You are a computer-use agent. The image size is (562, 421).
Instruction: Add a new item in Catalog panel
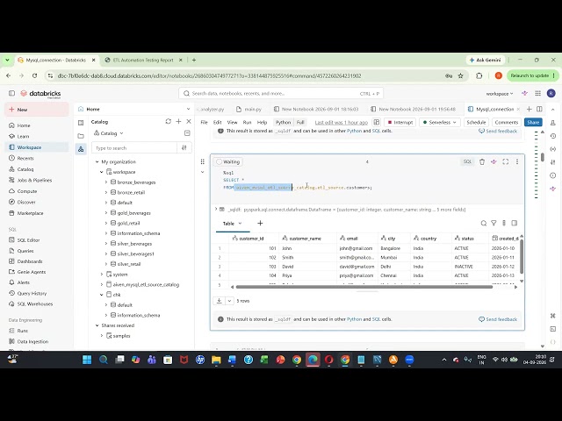pos(178,121)
